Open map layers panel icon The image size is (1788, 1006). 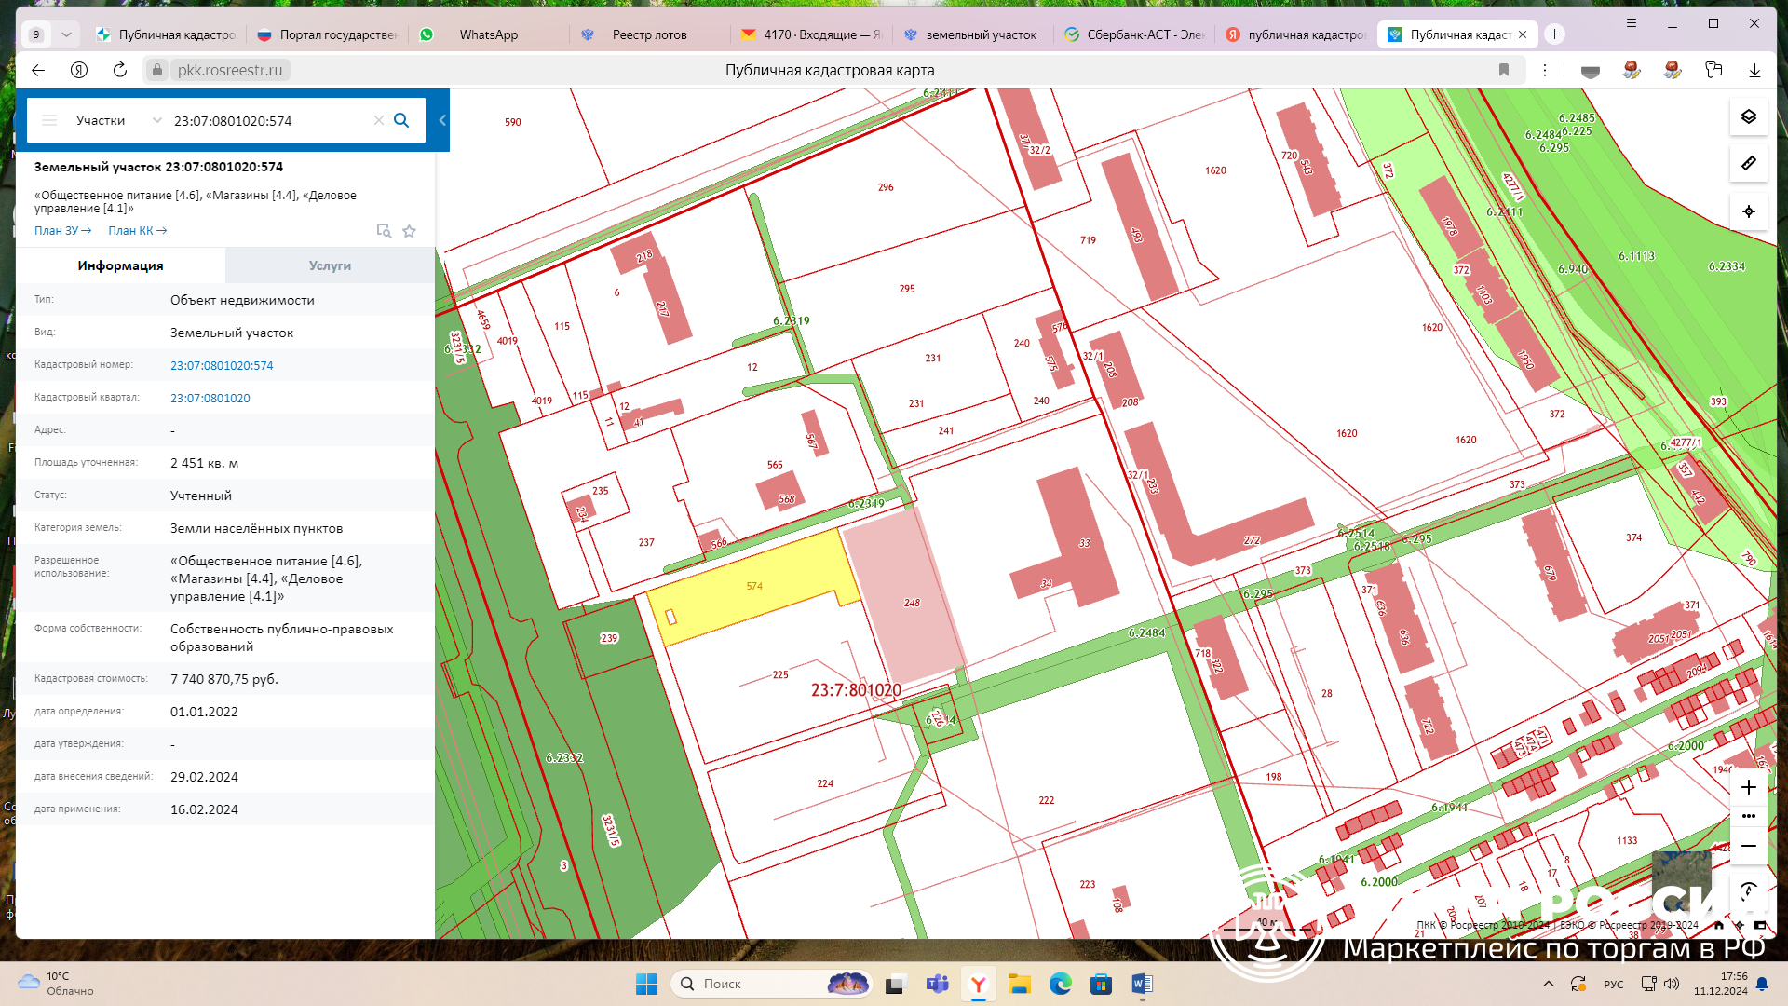[1748, 116]
